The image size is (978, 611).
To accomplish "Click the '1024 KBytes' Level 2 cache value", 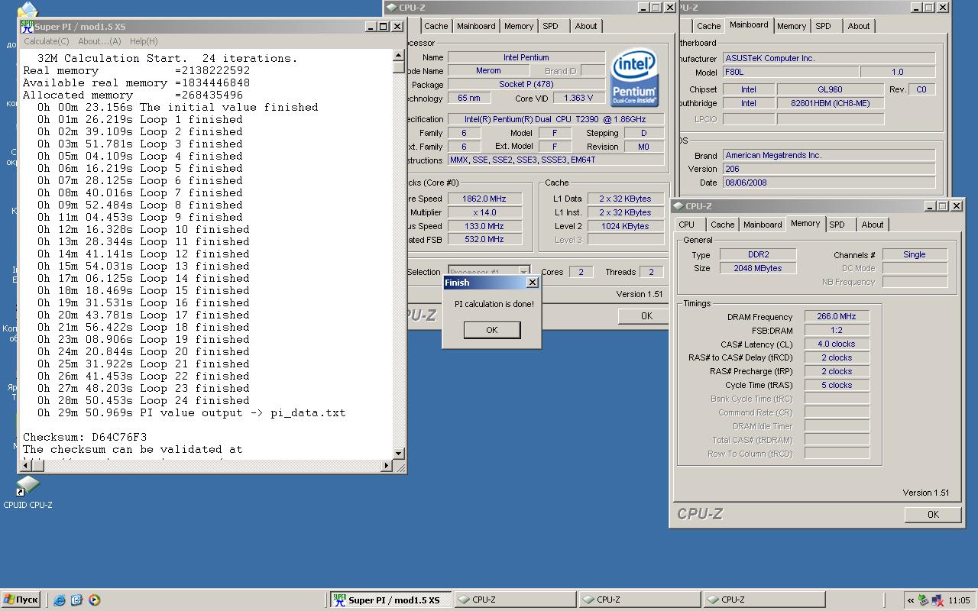I will coord(625,226).
